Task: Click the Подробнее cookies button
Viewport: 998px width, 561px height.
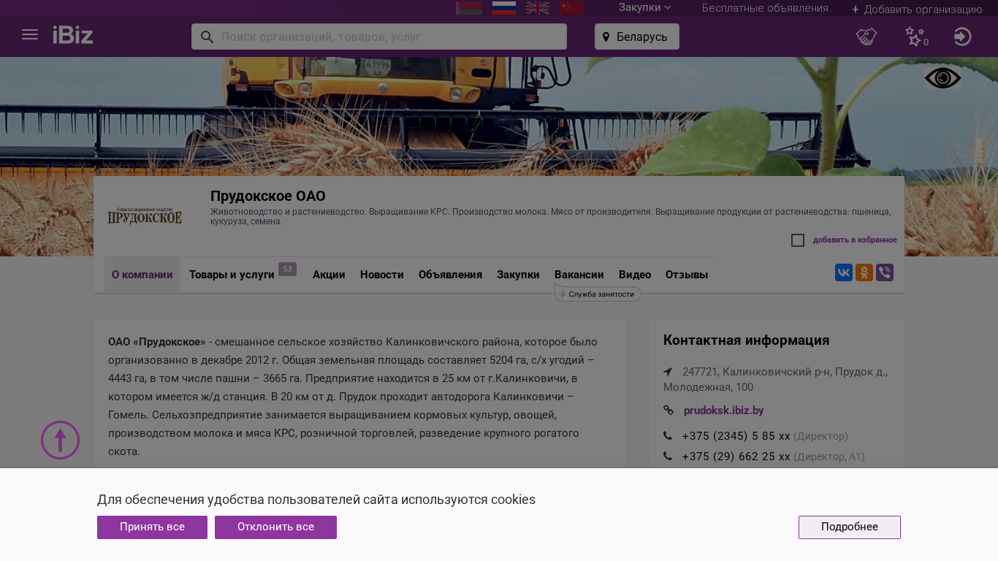Action: pos(850,527)
